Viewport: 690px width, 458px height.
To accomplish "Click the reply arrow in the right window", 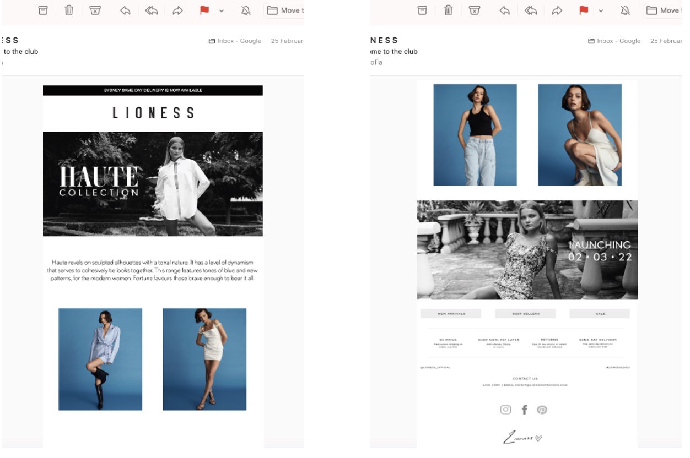I will [505, 10].
